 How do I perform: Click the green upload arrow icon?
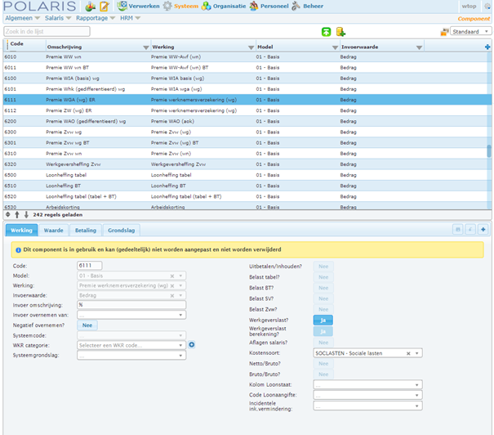326,32
